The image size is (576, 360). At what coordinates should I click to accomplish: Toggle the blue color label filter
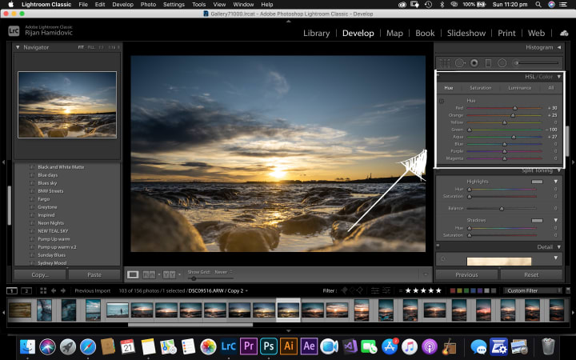[473, 290]
